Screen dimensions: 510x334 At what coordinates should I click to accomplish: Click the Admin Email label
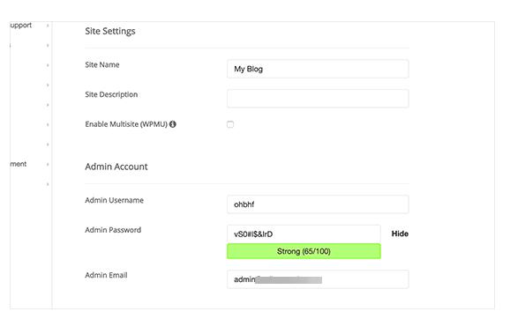tap(106, 275)
